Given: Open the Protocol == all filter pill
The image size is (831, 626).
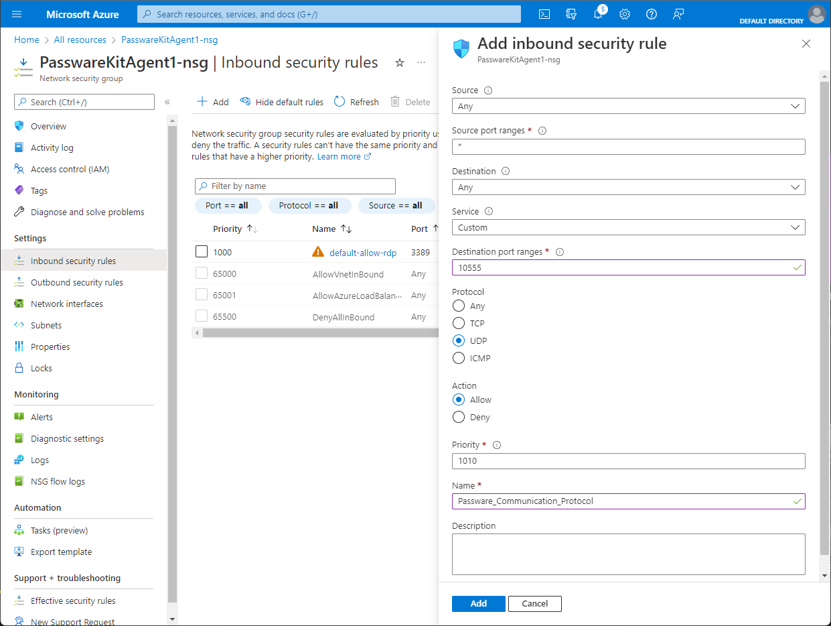Looking at the screenshot, I should point(309,206).
